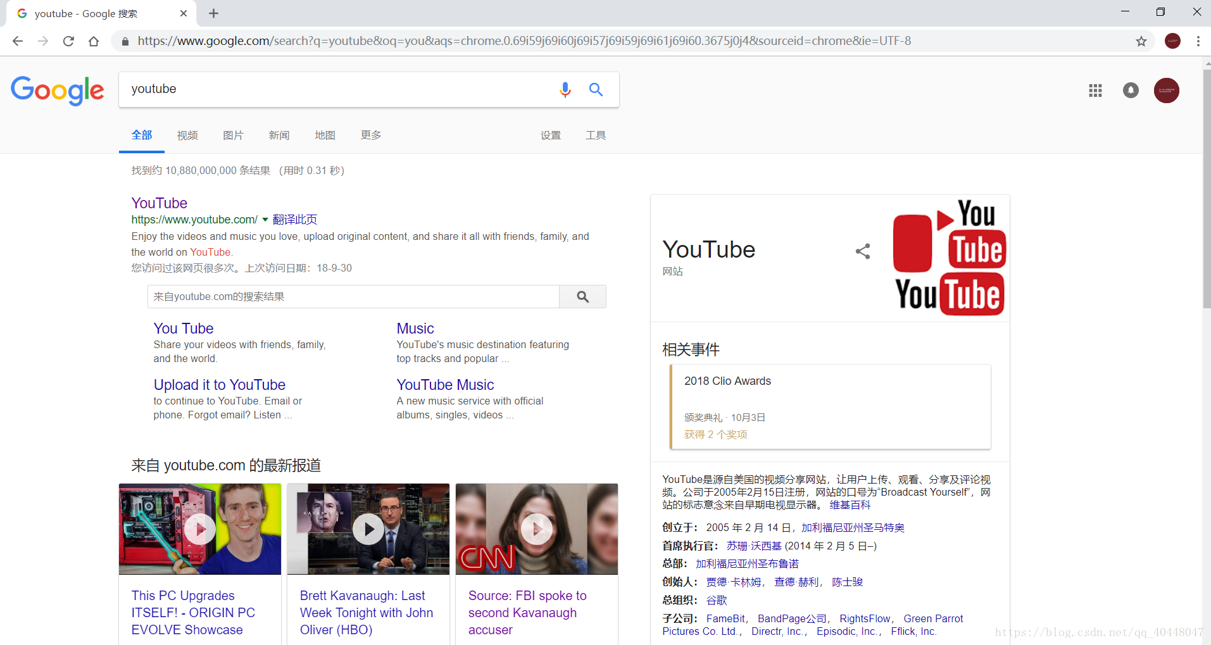Click the browser forward arrow

[x=43, y=41]
